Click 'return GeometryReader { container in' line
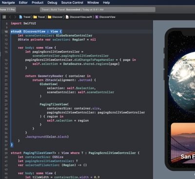Viewport: 195px width, 179px height. tap(58, 76)
